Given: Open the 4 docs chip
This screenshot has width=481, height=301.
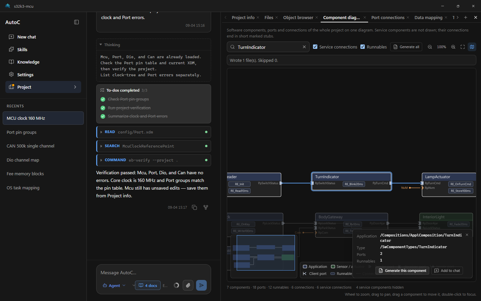Looking at the screenshot, I should tap(148, 285).
